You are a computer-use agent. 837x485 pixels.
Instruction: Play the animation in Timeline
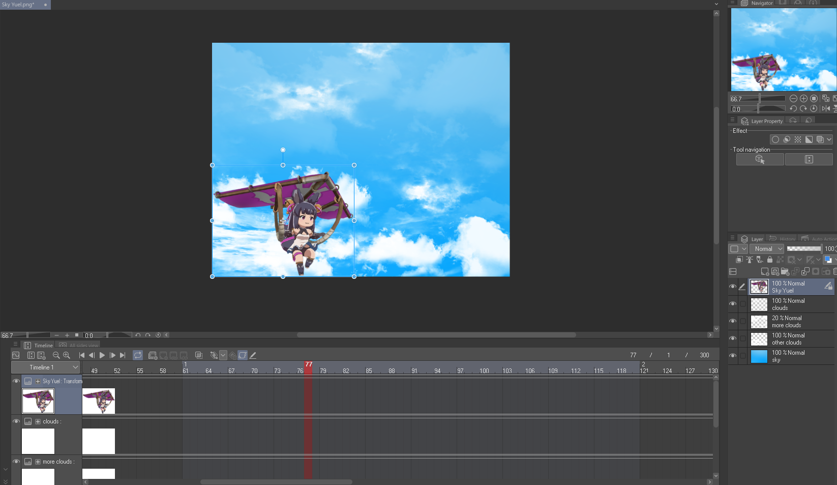[102, 355]
